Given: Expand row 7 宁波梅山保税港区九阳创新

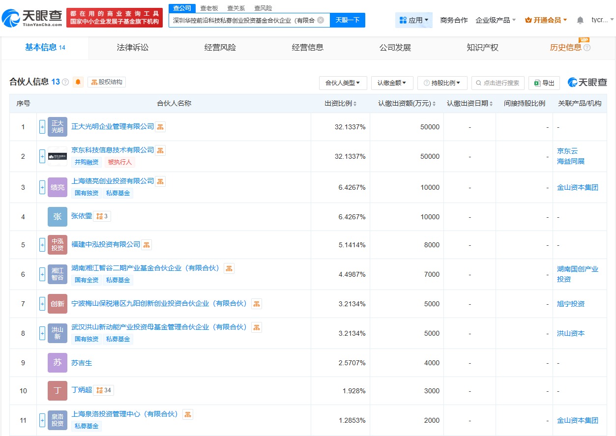Looking at the screenshot, I should (x=42, y=304).
